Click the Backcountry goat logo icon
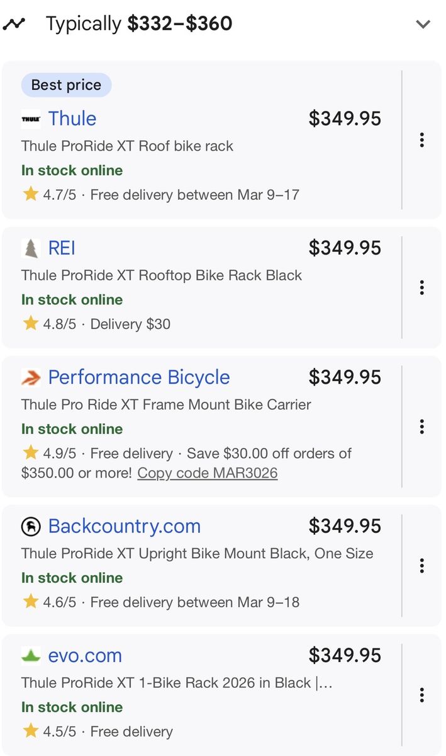Viewport: 446px width, 756px height. 31,527
